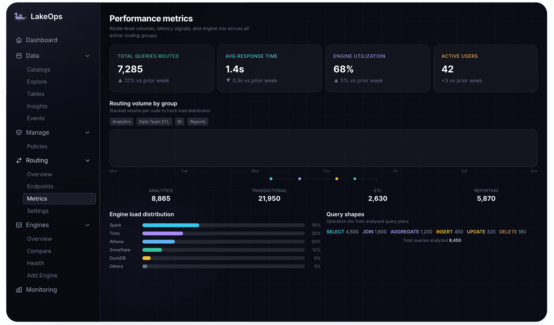Viewport: 554px width, 325px height.
Task: Click the SELECT 4,500 query shape
Action: coord(342,232)
